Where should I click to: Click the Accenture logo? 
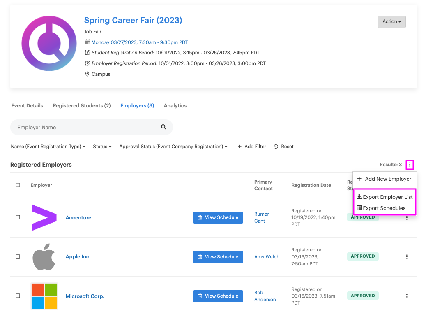pos(44,217)
